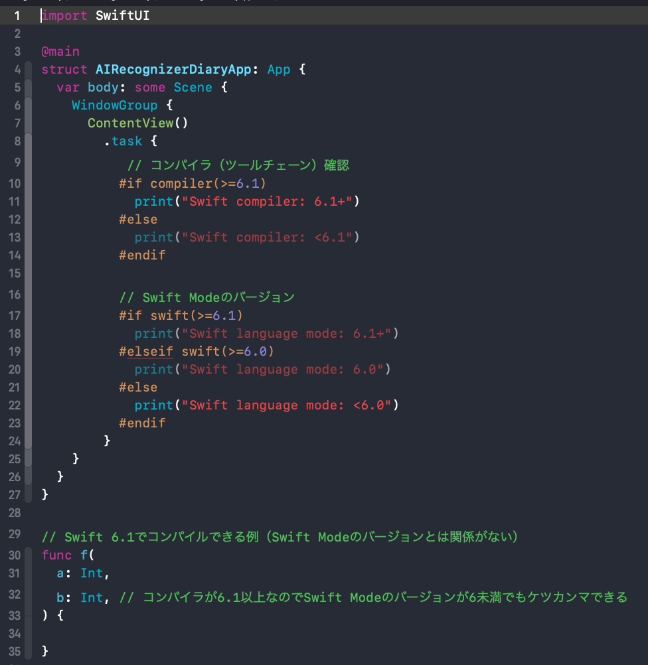Click line number 17 in the gutter
The width and height of the screenshot is (648, 665).
(15, 316)
